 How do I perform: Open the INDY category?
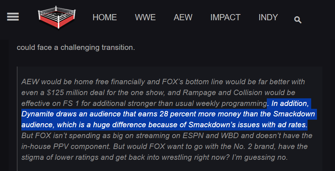tap(268, 17)
